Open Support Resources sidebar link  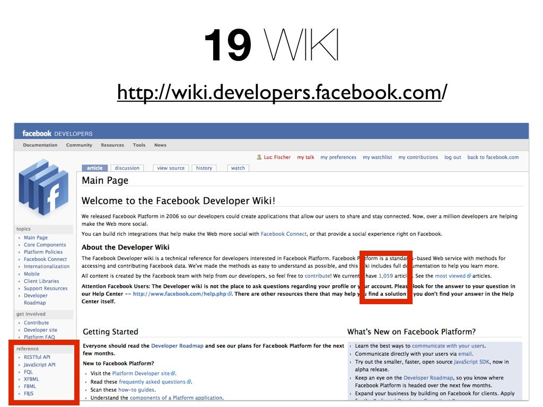pos(46,288)
